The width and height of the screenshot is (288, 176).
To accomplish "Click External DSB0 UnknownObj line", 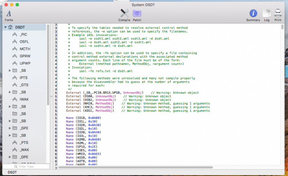I will (118, 96).
